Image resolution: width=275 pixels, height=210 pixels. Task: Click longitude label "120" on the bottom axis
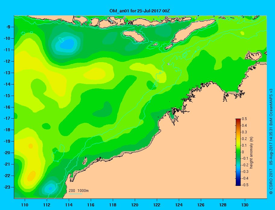click(x=135, y=205)
